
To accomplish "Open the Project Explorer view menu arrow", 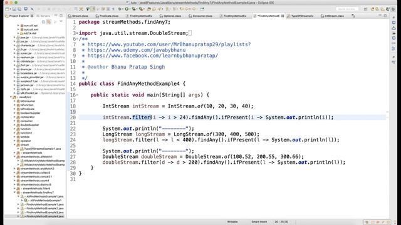I will tap(61, 22).
